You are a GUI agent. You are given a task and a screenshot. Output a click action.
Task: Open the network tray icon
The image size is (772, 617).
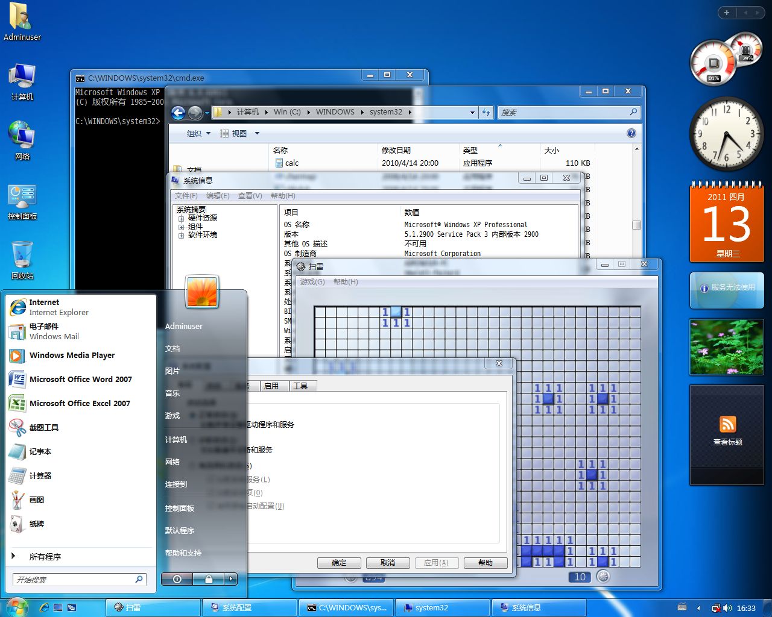tap(716, 608)
